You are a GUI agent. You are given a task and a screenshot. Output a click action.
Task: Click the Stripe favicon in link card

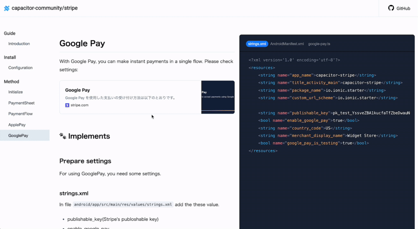pyautogui.click(x=67, y=105)
